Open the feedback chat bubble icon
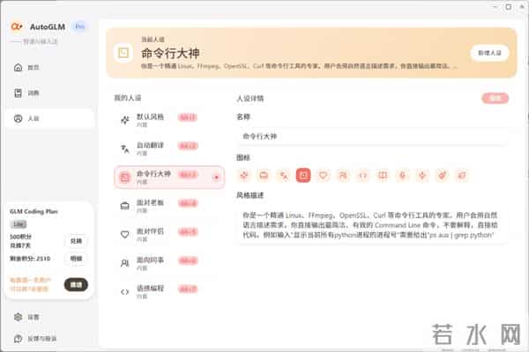The height and width of the screenshot is (352, 529). click(x=19, y=339)
